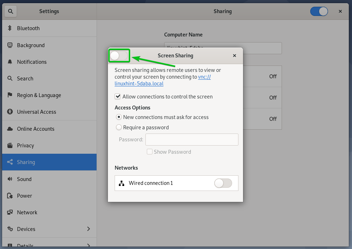The height and width of the screenshot is (249, 352).
Task: Open the Background settings panel
Action: click(50, 45)
